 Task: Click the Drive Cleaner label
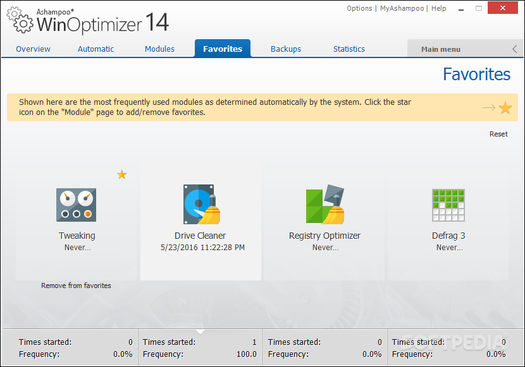point(201,236)
